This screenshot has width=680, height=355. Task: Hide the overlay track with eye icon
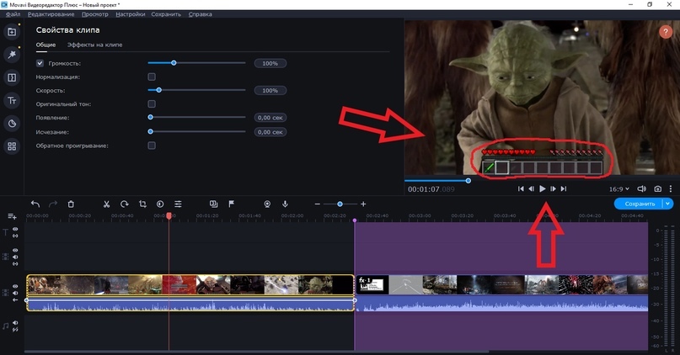point(15,250)
